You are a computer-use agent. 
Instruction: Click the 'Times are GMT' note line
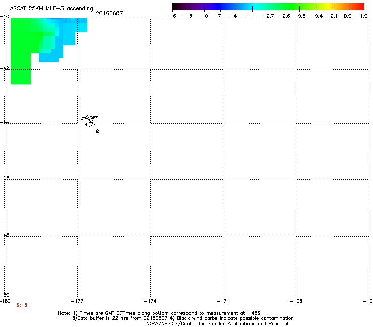(x=159, y=313)
